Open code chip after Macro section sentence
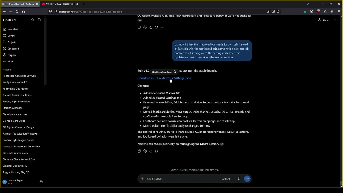This screenshot has height=193, width=343. [x=222, y=144]
